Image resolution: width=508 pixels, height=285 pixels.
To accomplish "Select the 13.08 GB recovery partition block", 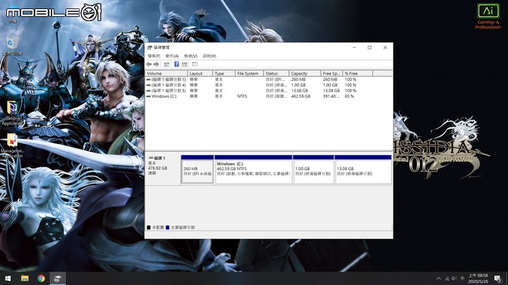I will click(363, 170).
